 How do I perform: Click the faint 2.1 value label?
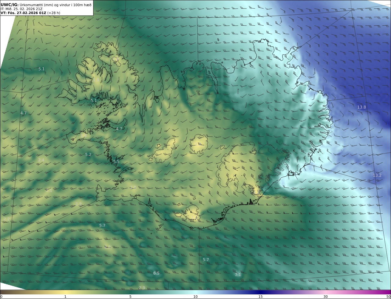[x=49, y=190]
